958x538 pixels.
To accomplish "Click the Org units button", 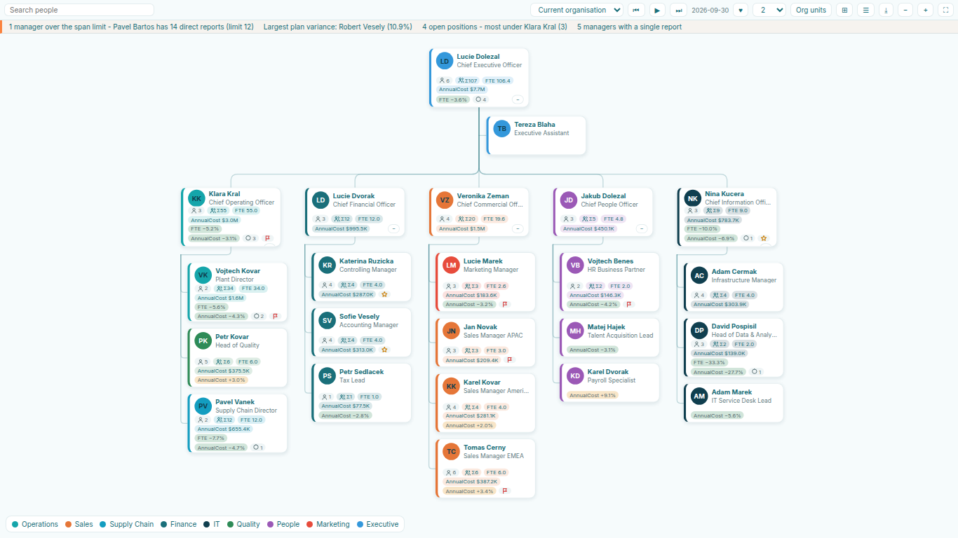I will (811, 10).
